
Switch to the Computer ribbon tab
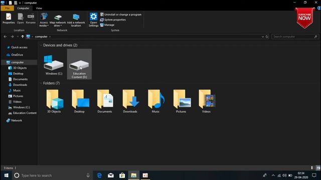coord(23,8)
